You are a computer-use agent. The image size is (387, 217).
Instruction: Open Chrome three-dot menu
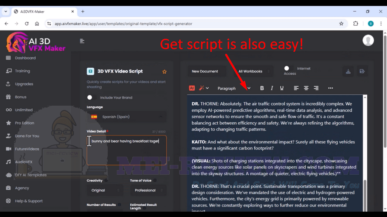click(381, 24)
